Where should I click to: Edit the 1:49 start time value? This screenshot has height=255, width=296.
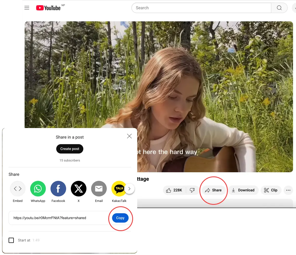(x=36, y=240)
